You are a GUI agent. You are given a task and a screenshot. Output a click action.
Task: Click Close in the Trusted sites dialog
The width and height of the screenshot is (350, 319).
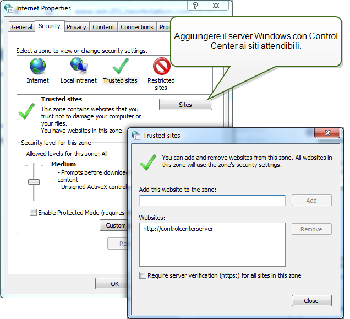coord(311,301)
